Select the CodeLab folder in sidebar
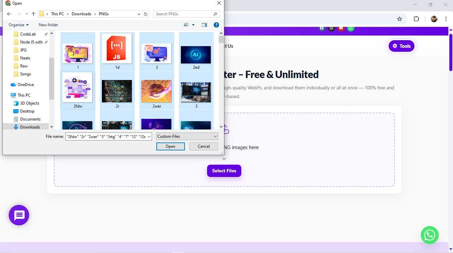453x253 pixels. point(28,34)
